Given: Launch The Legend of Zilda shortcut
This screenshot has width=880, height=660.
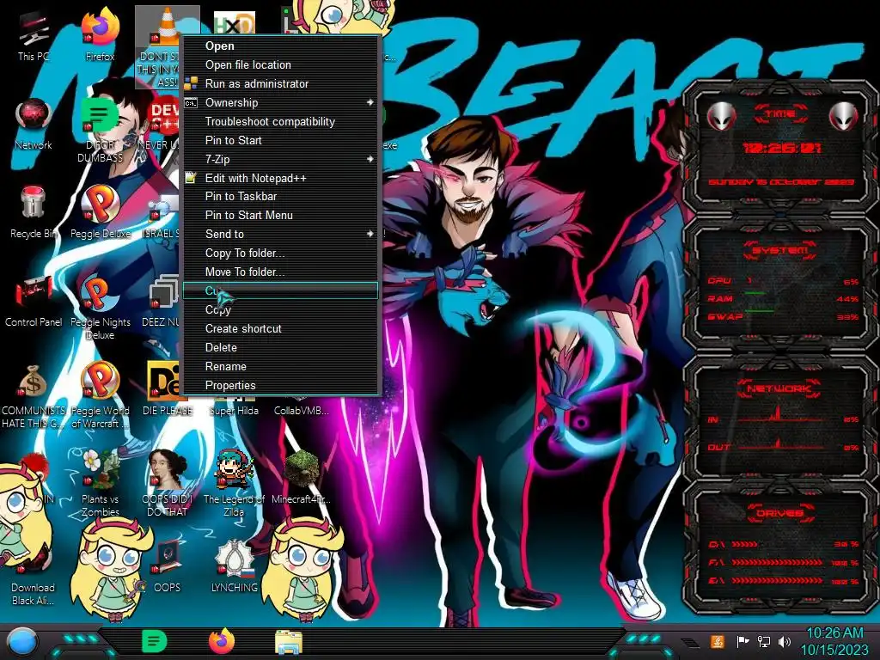Looking at the screenshot, I should point(234,484).
